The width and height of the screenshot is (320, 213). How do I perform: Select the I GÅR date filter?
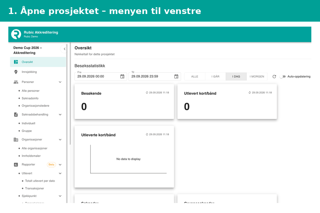pyautogui.click(x=215, y=77)
